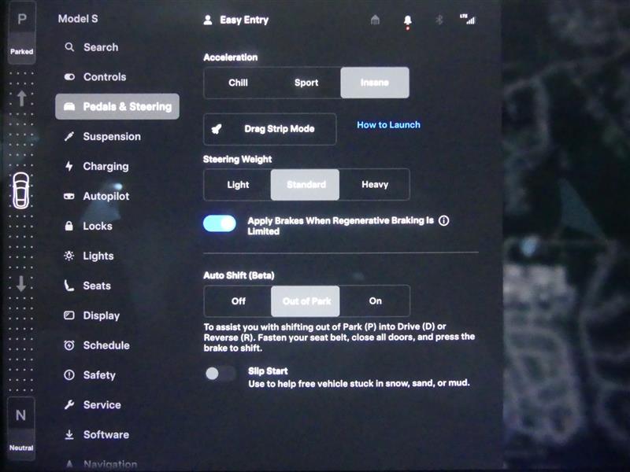The height and width of the screenshot is (472, 630).
Task: Click the info icon beside regenerative braking
Action: pos(443,221)
